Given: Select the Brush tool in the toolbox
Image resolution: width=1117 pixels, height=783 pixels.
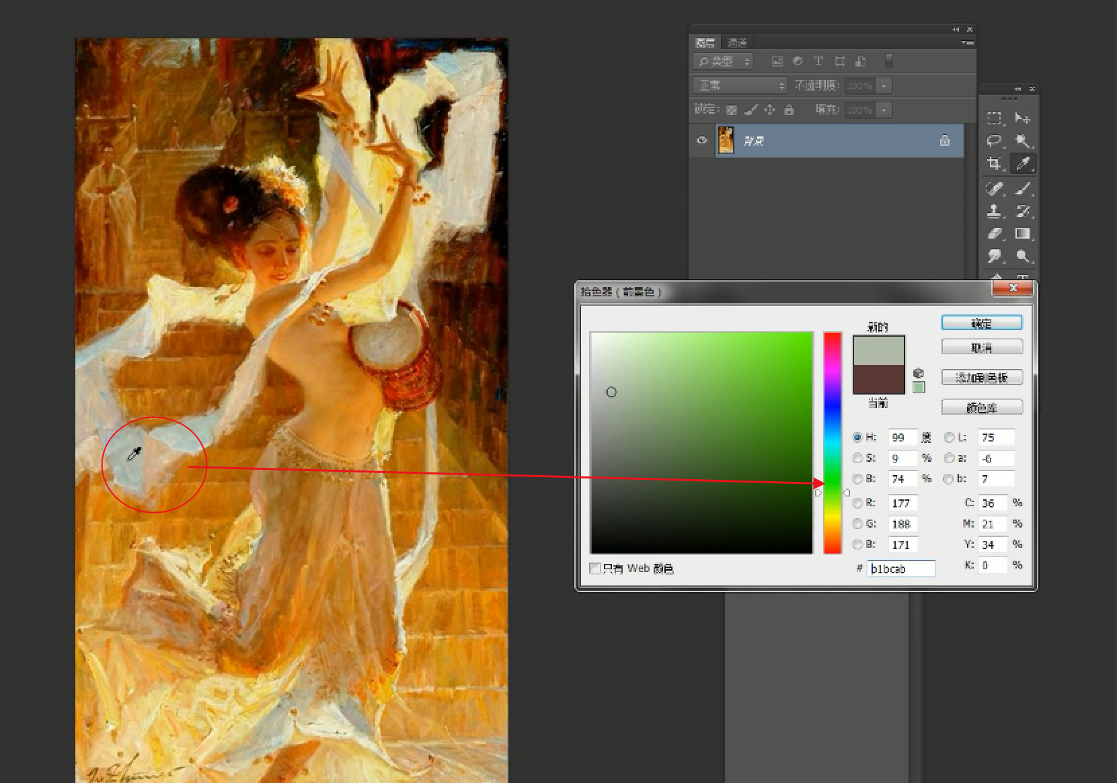Looking at the screenshot, I should click(1023, 189).
